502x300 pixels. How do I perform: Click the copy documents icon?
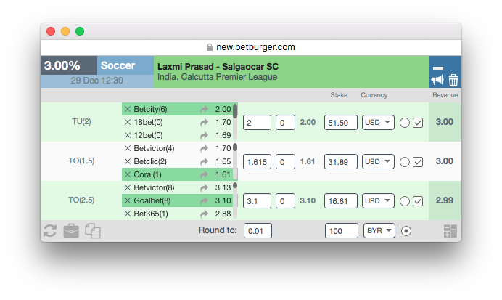click(x=93, y=231)
